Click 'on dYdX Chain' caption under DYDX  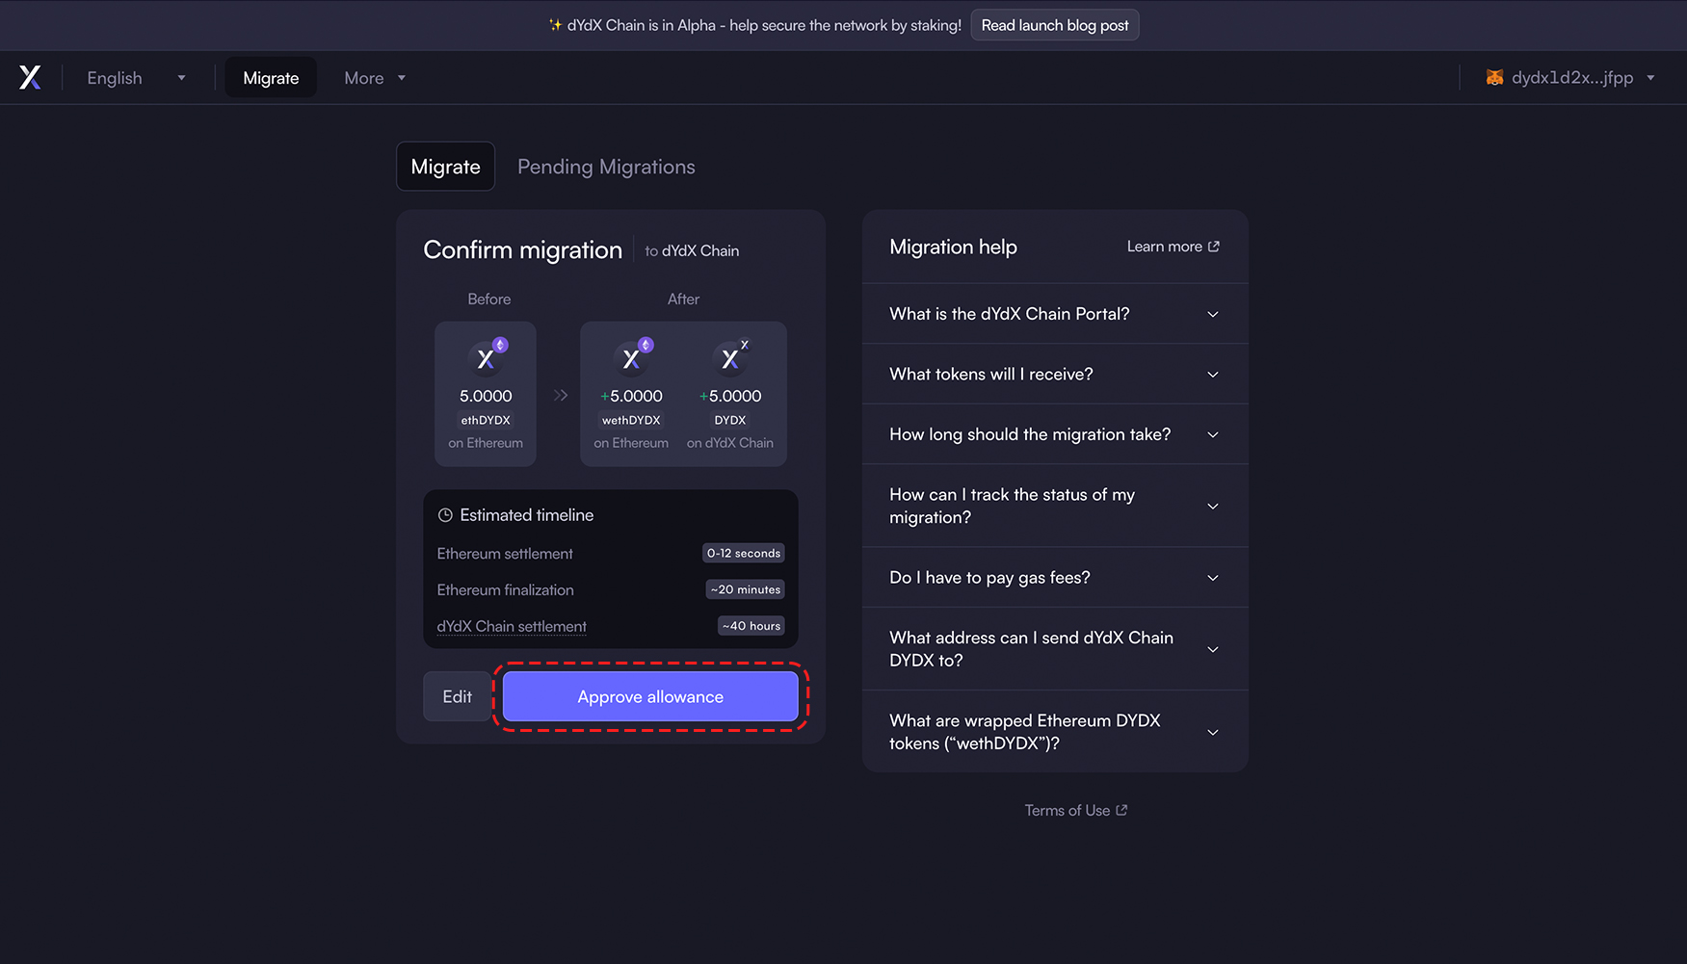(730, 443)
